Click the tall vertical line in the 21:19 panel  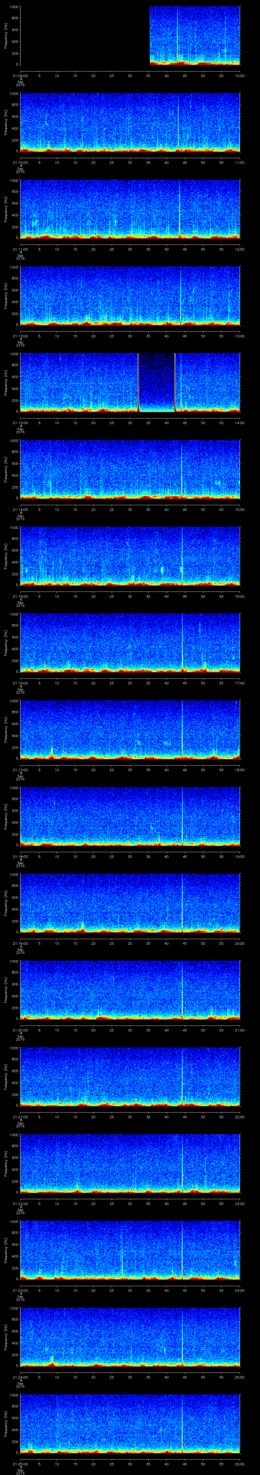[182, 902]
